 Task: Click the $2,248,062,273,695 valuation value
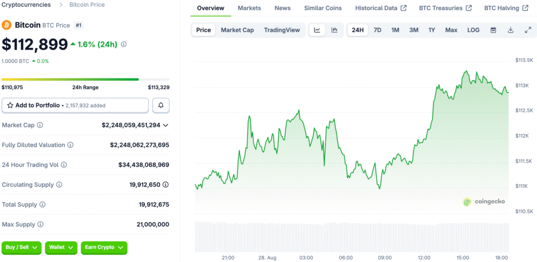139,145
